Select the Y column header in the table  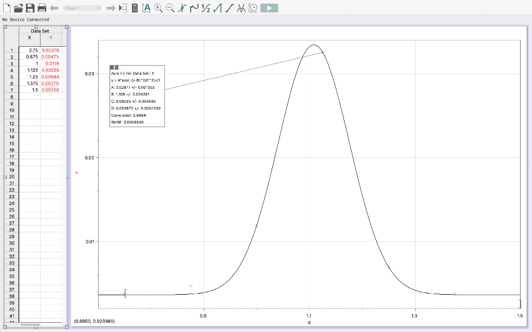click(x=52, y=38)
